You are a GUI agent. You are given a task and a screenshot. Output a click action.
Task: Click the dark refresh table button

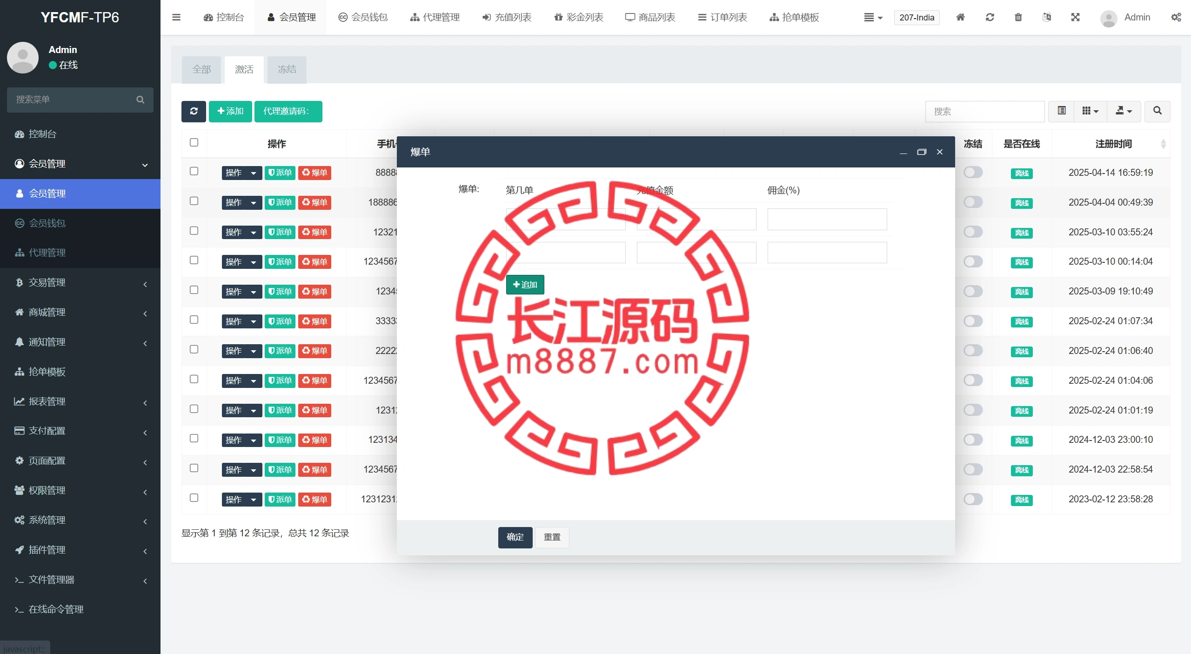tap(194, 111)
